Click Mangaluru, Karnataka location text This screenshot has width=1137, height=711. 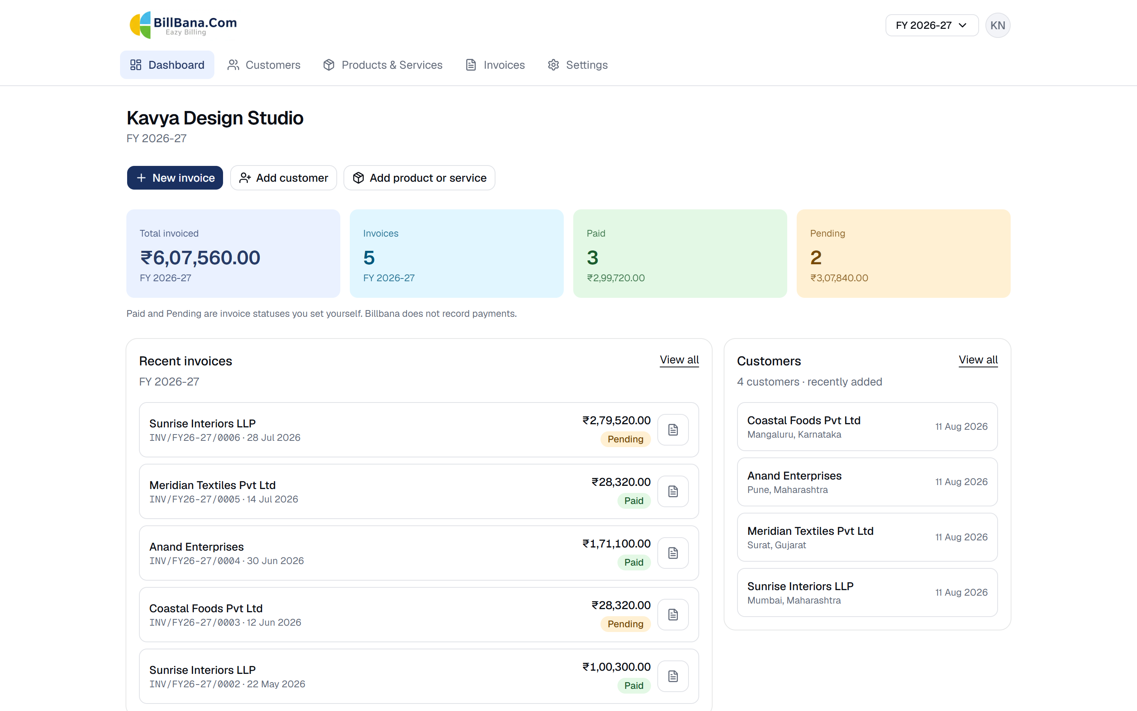click(x=794, y=434)
